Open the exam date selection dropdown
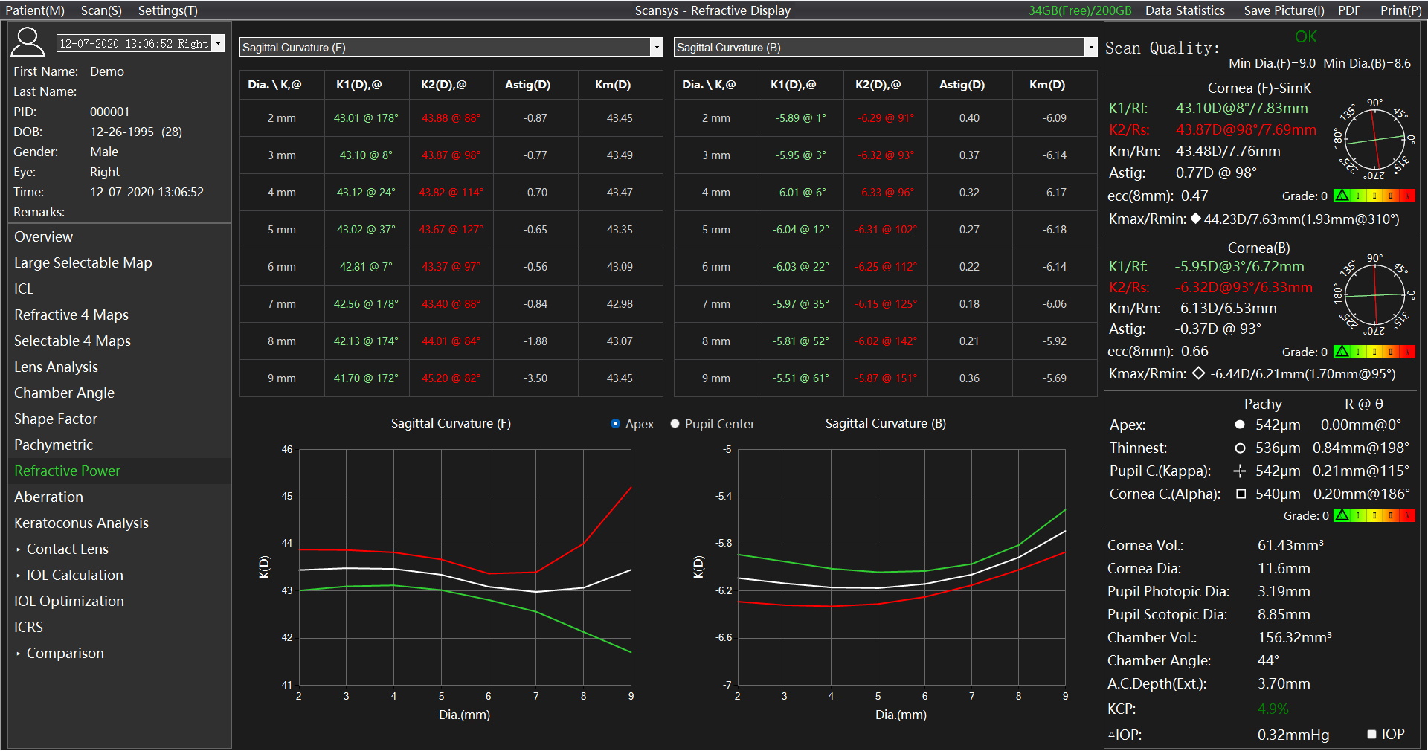1428x751 pixels. [x=218, y=43]
